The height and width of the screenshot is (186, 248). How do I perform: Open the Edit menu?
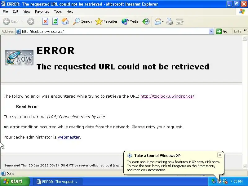click(x=15, y=11)
